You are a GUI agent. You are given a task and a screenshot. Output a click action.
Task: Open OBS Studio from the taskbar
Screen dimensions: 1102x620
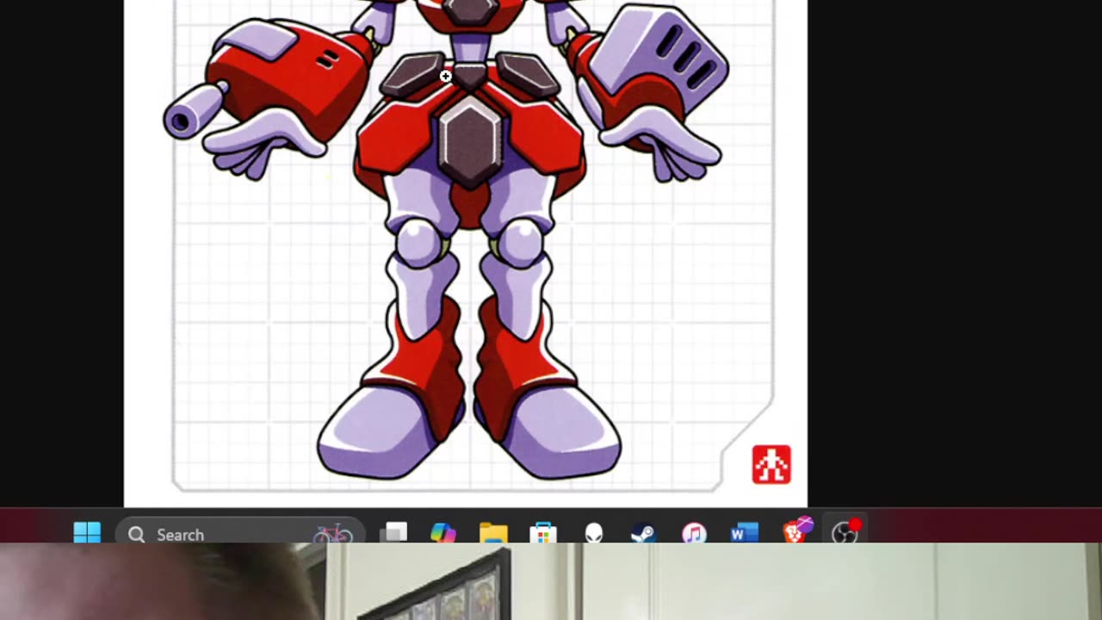[846, 531]
